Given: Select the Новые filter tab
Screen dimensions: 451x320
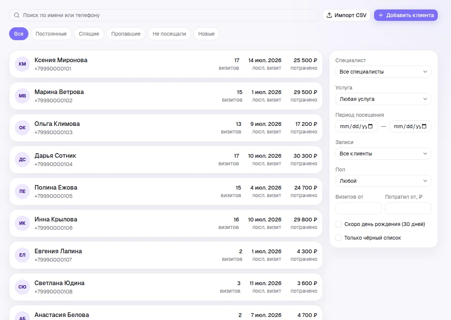Looking at the screenshot, I should [x=206, y=34].
